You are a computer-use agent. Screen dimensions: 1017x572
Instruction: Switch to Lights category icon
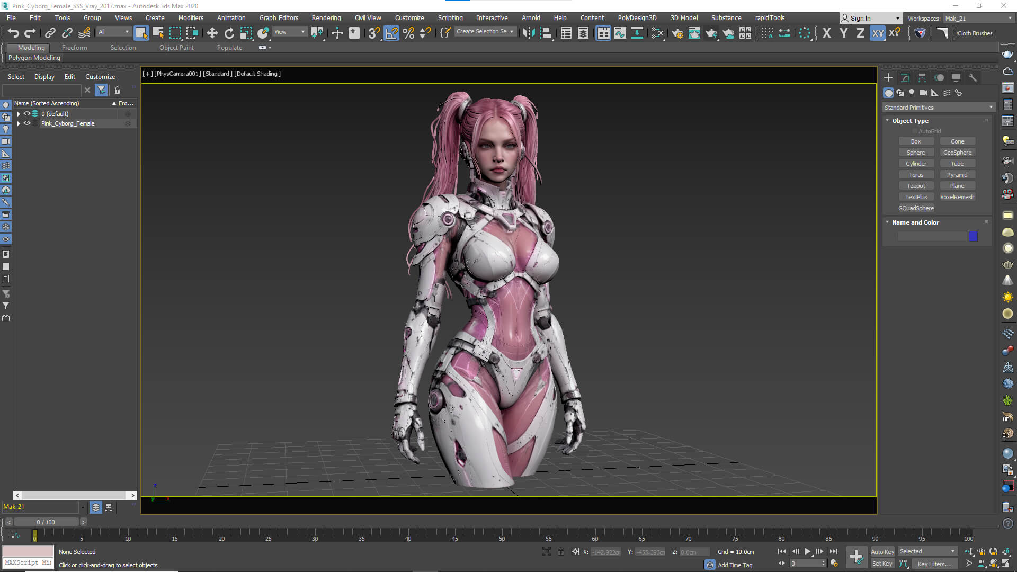(912, 93)
